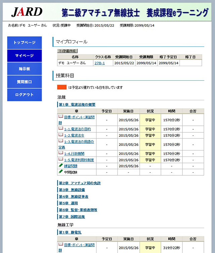Open lesson 1-5.電波利用料制度
215x253 pixels.
[79, 160]
